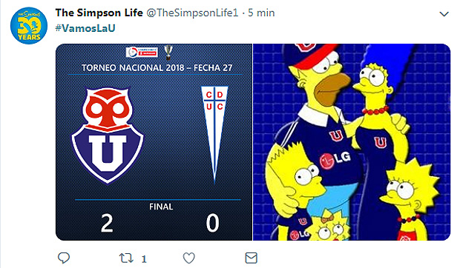Click the Universidad de Chile owl crest

(x=108, y=135)
